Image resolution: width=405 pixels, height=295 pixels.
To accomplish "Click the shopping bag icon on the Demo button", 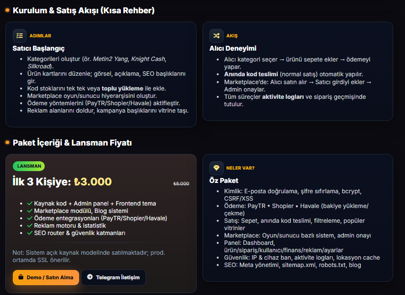I will (21, 277).
